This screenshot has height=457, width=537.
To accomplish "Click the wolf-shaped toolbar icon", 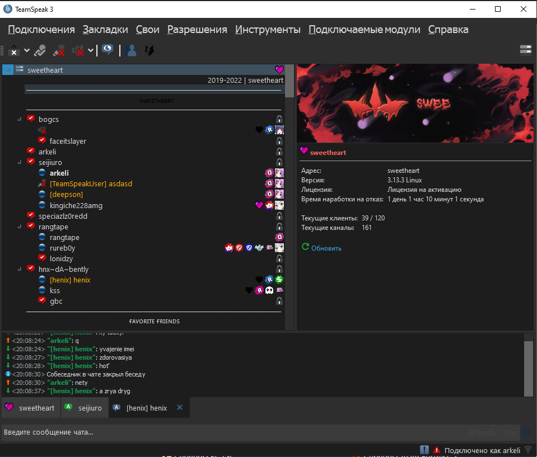I will (x=150, y=51).
